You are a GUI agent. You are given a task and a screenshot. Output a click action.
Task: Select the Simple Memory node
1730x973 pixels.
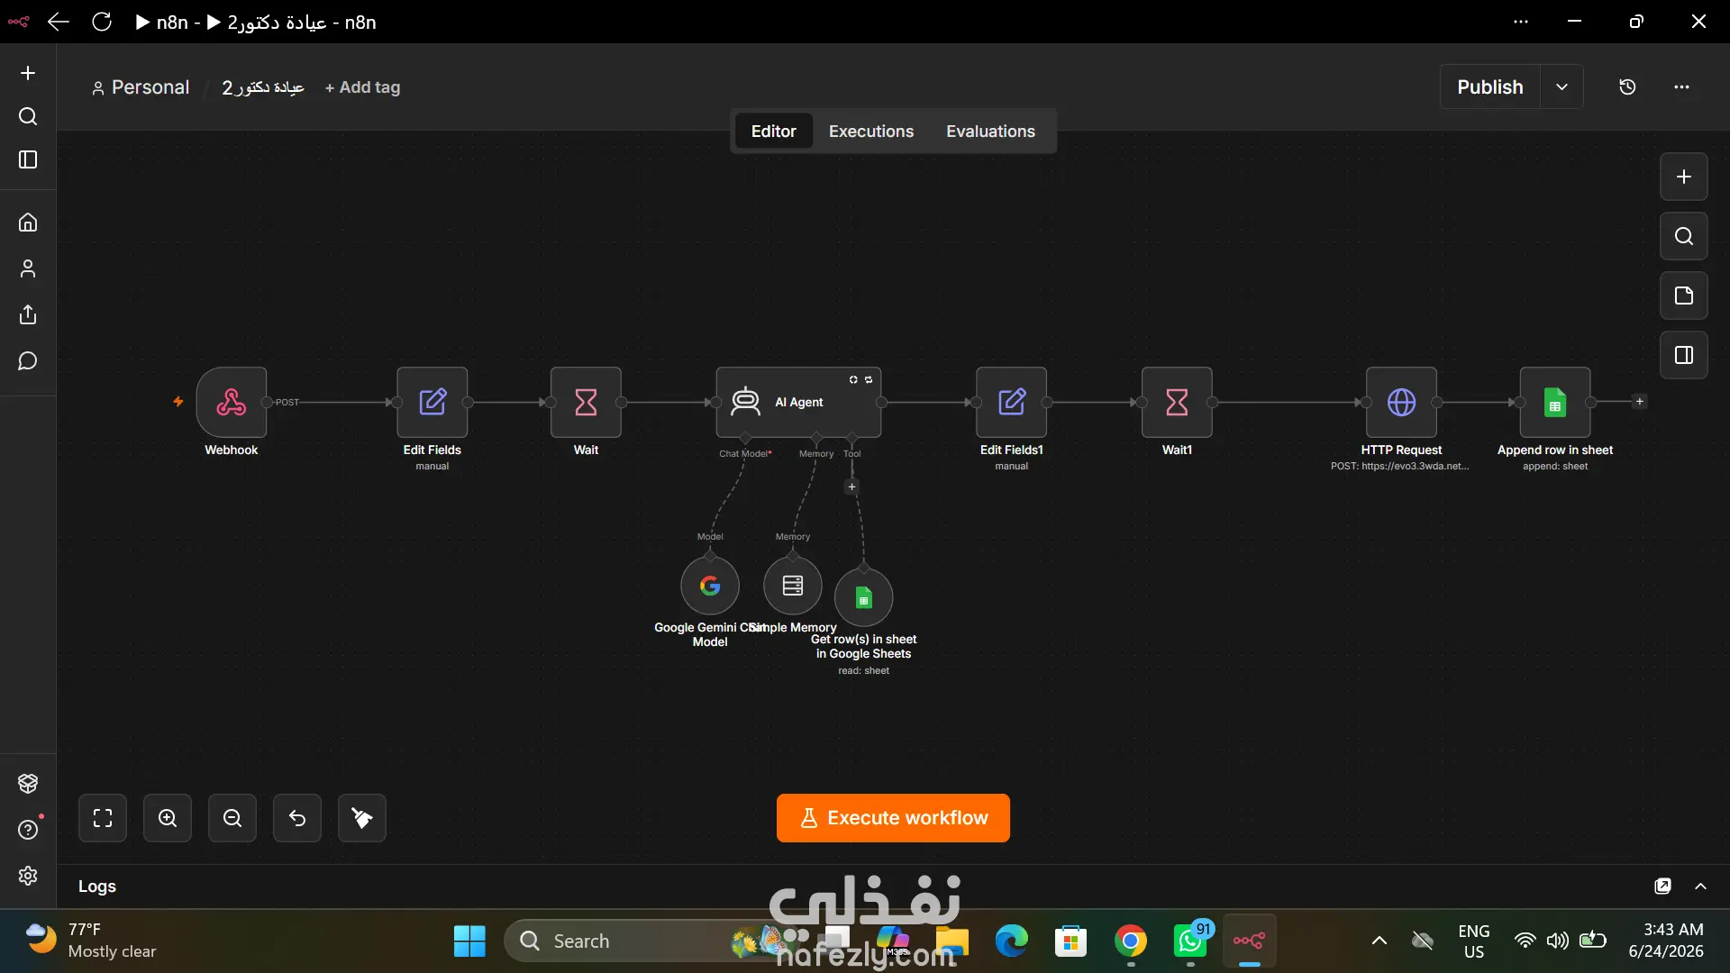[793, 586]
